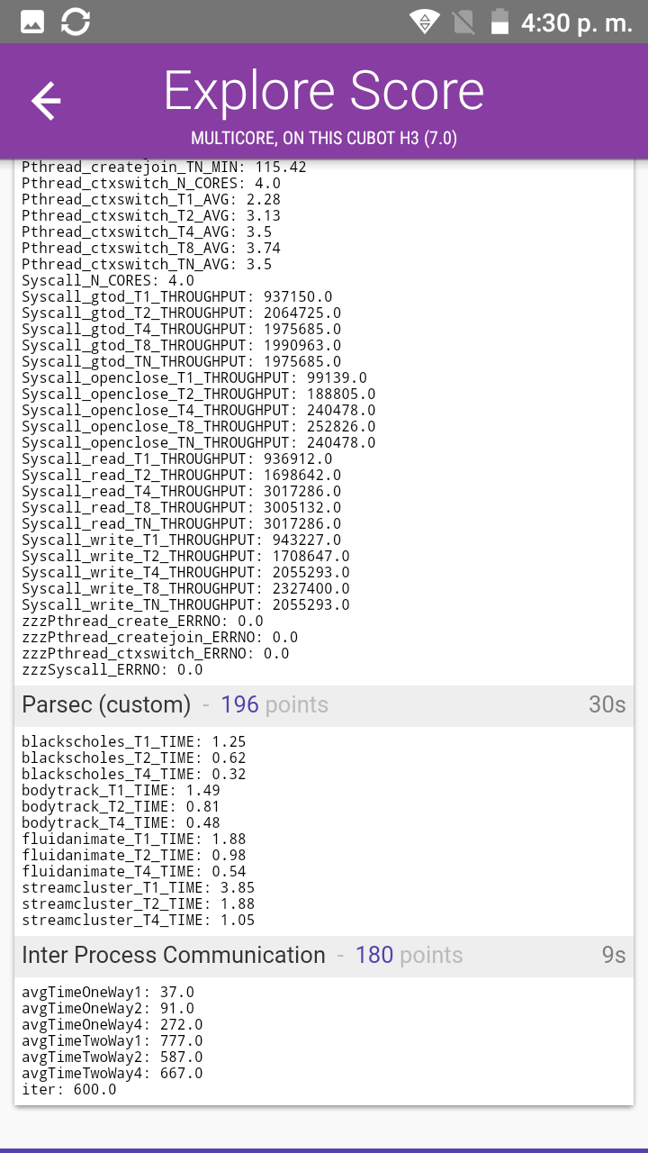Screen dimensions: 648x1153
Task: Select the streamcluster_T4_TIME result line
Action: tap(138, 920)
